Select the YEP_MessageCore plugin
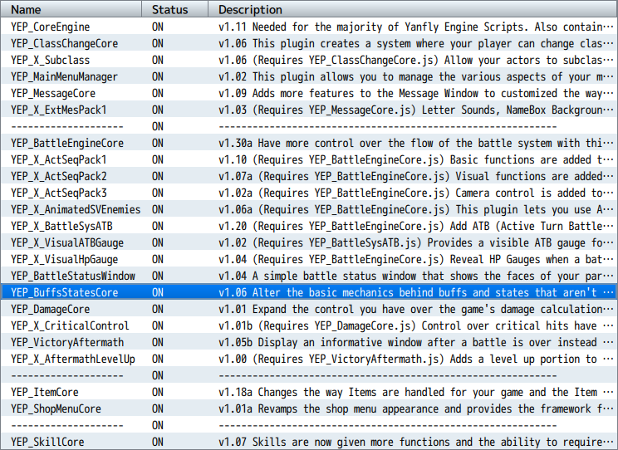Screen dimensions: 618x450 tap(309, 93)
